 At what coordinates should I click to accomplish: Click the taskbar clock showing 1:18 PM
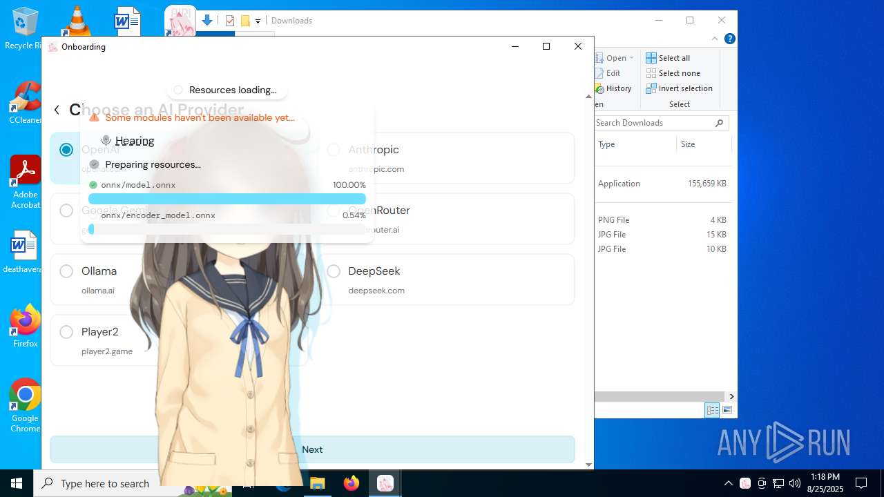click(x=825, y=483)
